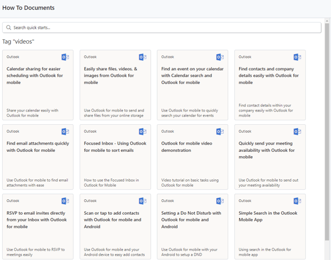Click the Tag "videos" heading

click(18, 41)
